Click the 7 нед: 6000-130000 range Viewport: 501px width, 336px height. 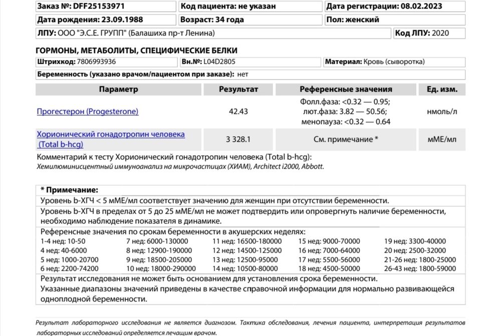coord(157,241)
